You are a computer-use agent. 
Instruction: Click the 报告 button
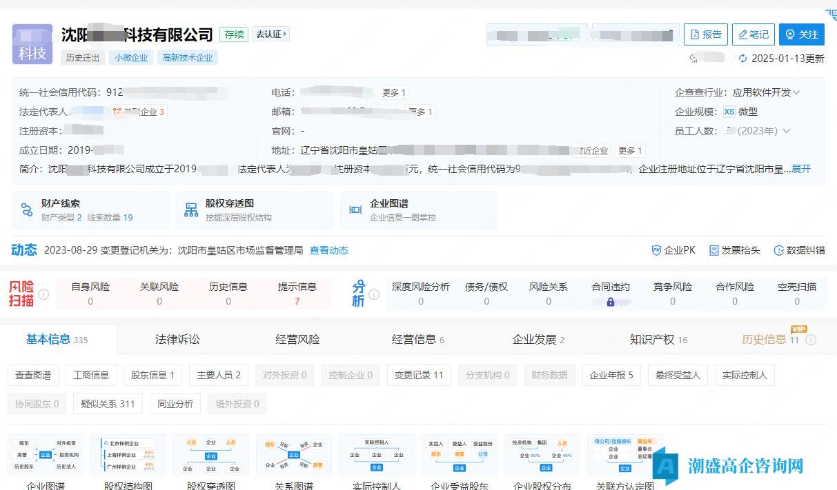pos(705,34)
